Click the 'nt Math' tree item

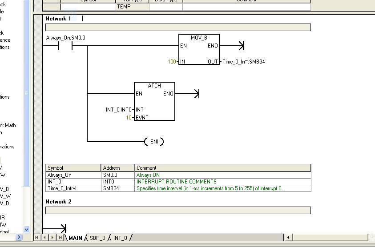pyautogui.click(x=8, y=125)
